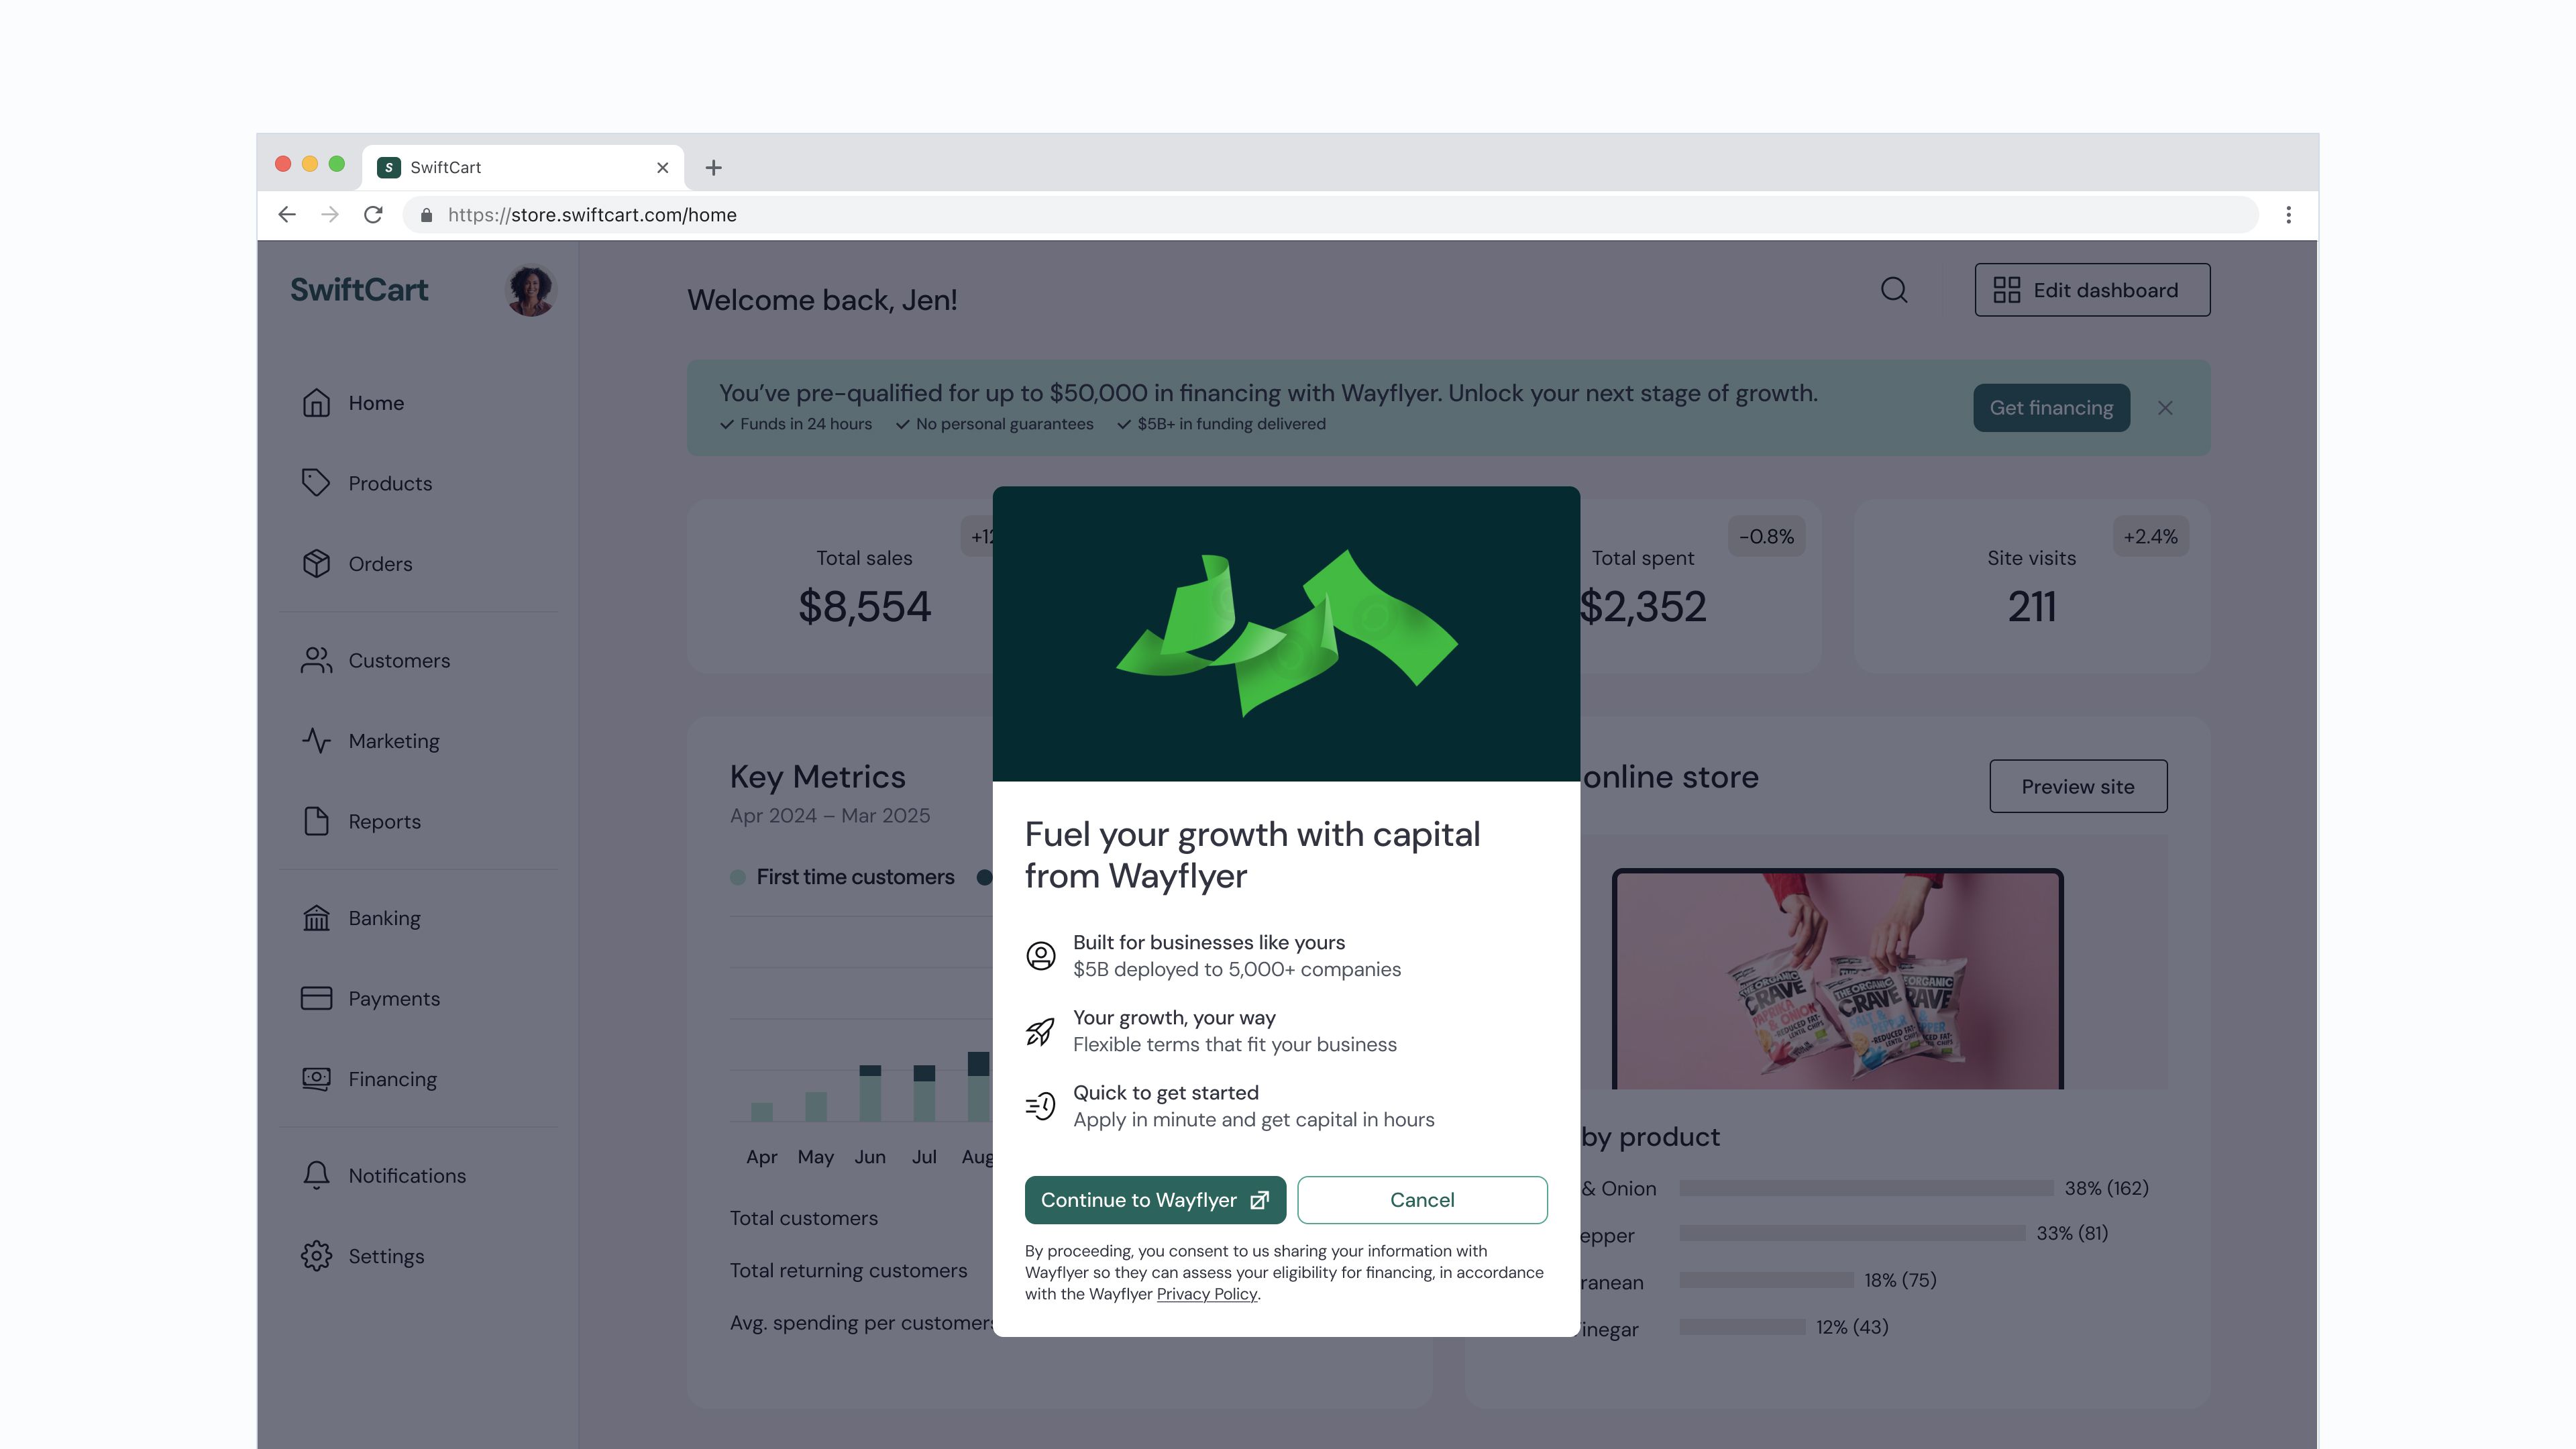Viewport: 2576px width, 1449px height.
Task: Open the Reports document icon
Action: (316, 822)
